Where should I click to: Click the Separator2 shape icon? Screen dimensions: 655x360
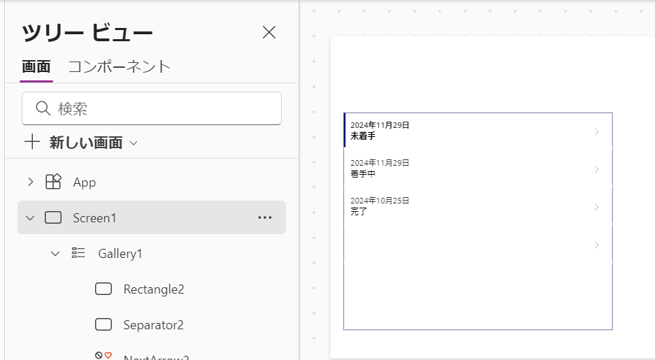[x=103, y=324]
